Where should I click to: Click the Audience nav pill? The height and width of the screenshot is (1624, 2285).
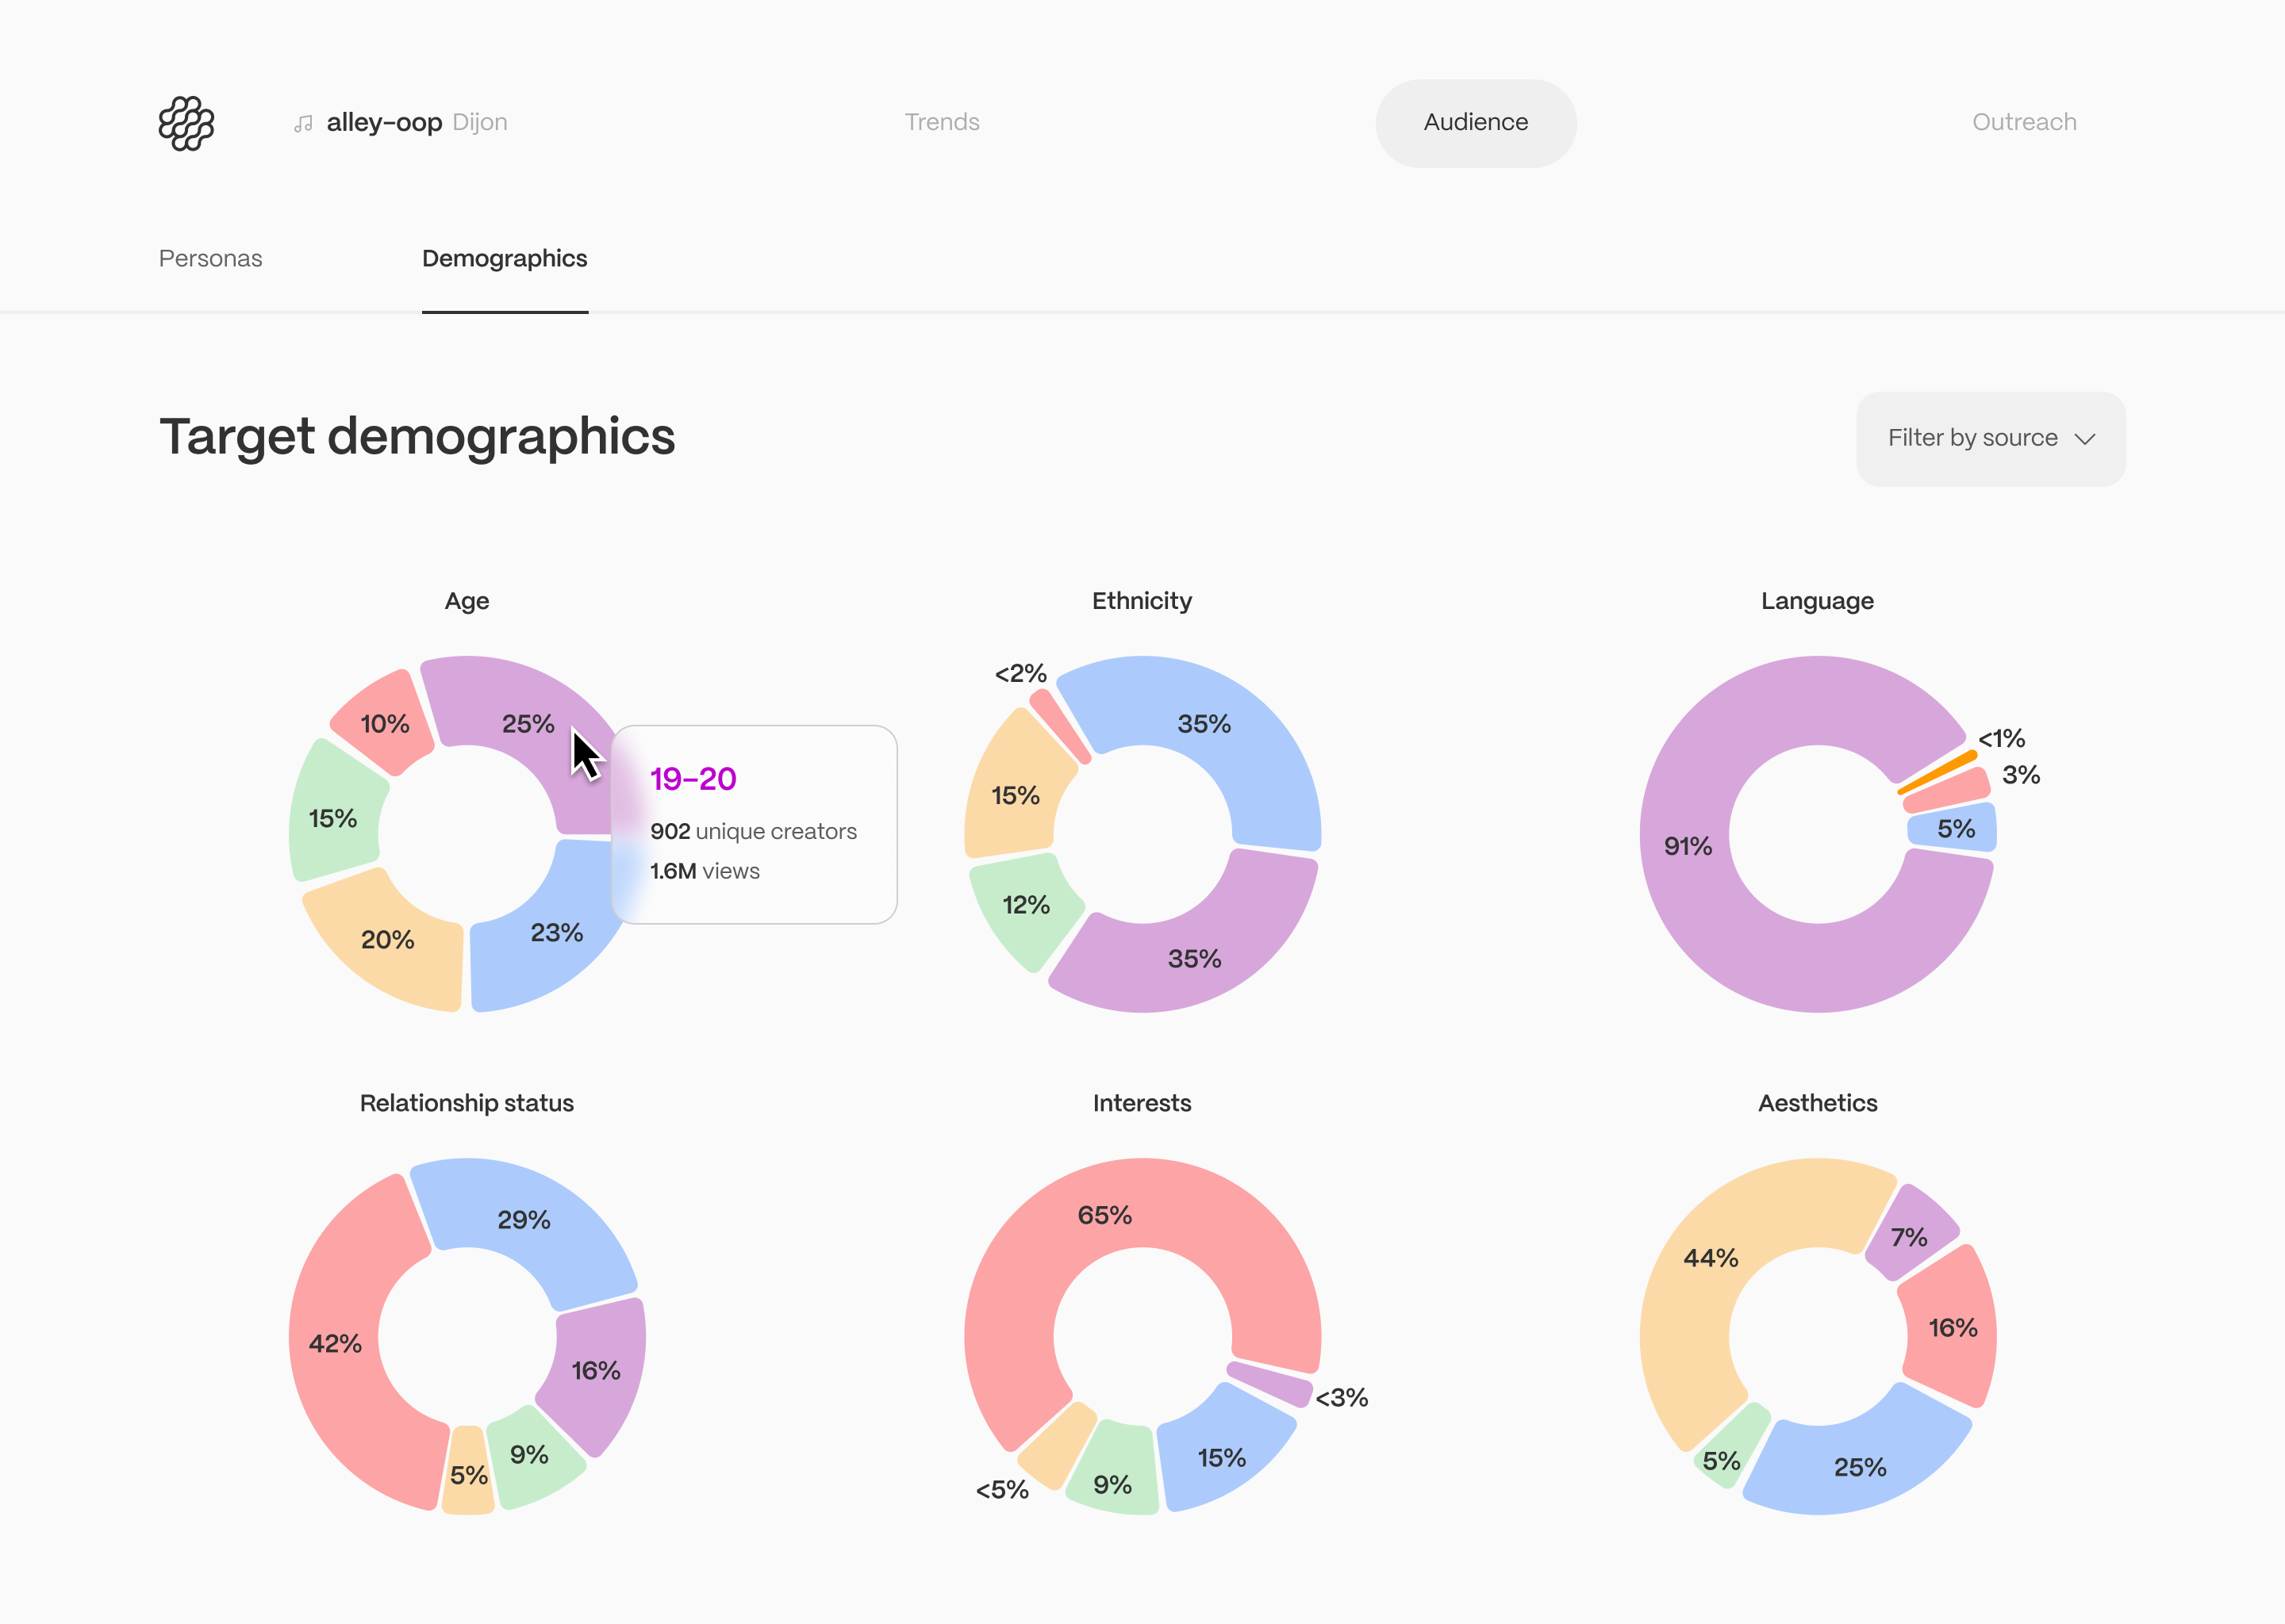(x=1475, y=122)
